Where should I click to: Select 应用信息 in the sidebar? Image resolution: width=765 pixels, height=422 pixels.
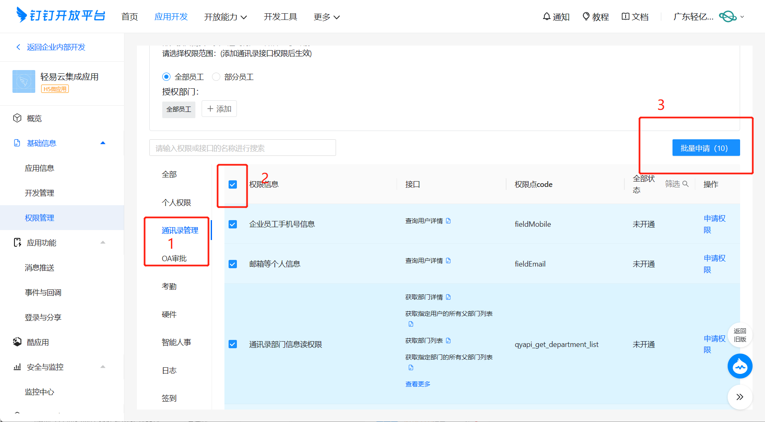pyautogui.click(x=39, y=168)
